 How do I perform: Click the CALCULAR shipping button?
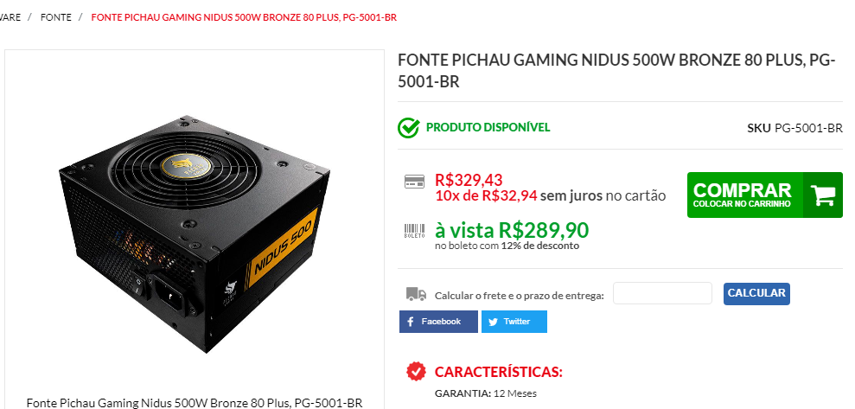click(x=756, y=293)
